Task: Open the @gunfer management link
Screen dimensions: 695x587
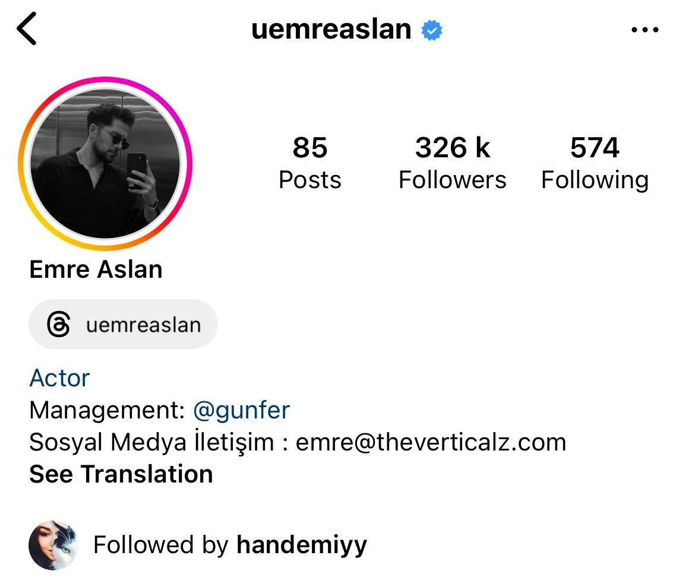Action: tap(241, 410)
